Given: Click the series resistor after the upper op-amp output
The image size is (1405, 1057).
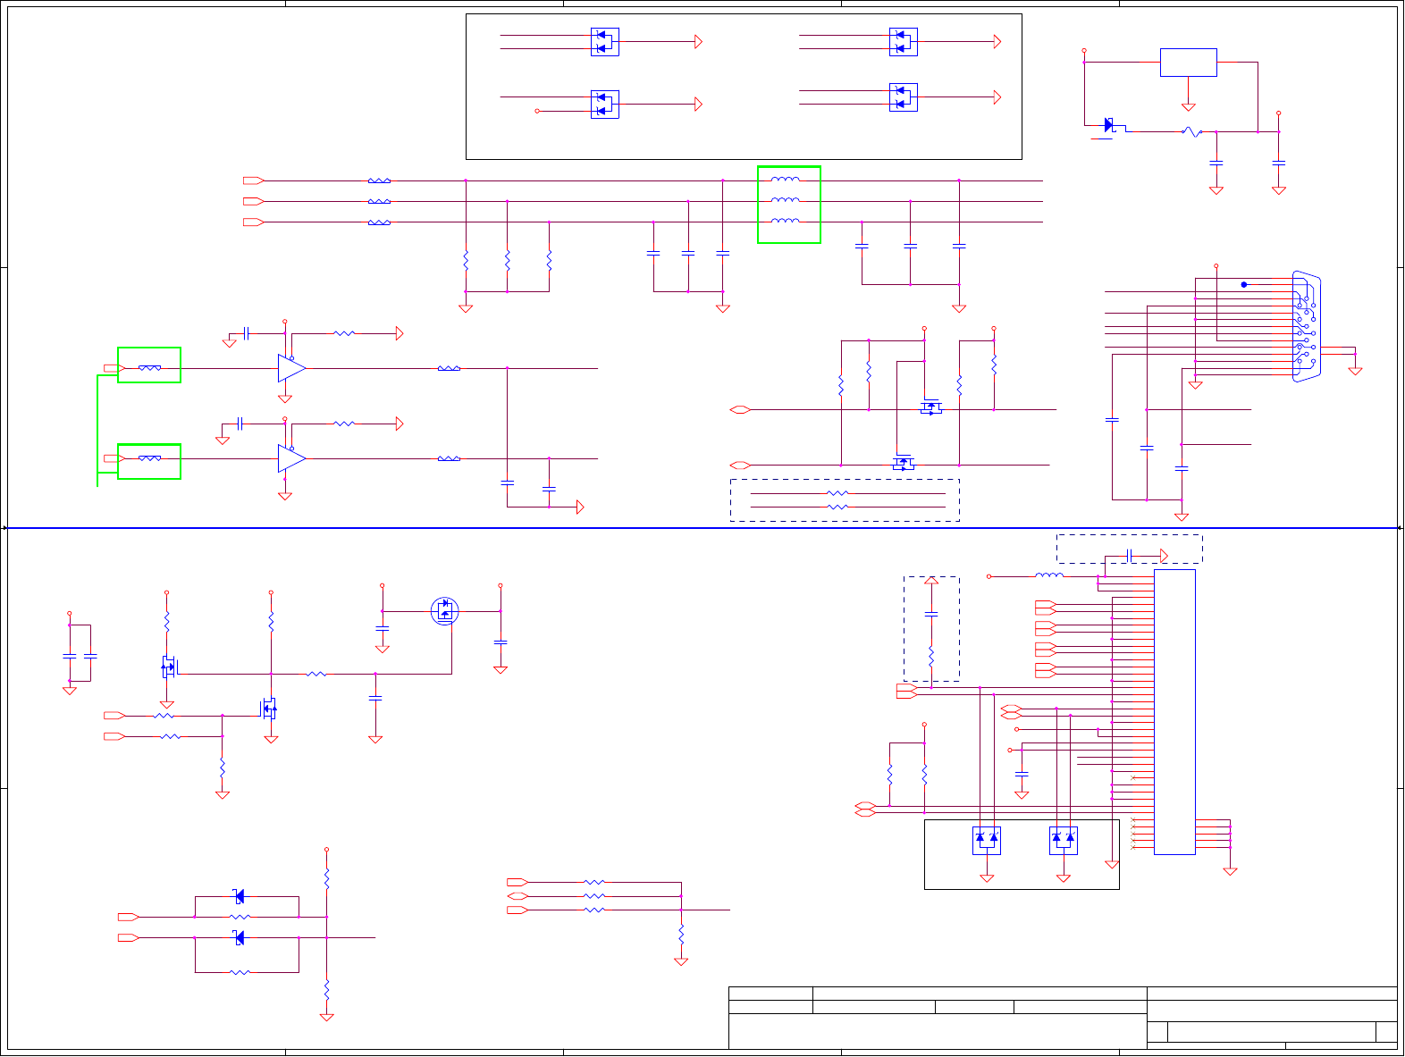Looking at the screenshot, I should (449, 368).
